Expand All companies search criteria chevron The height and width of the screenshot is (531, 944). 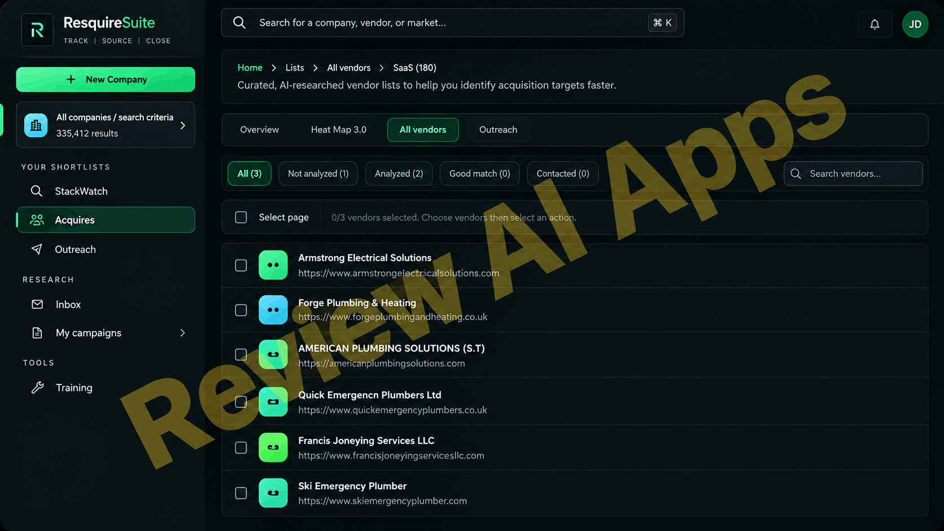tap(183, 125)
